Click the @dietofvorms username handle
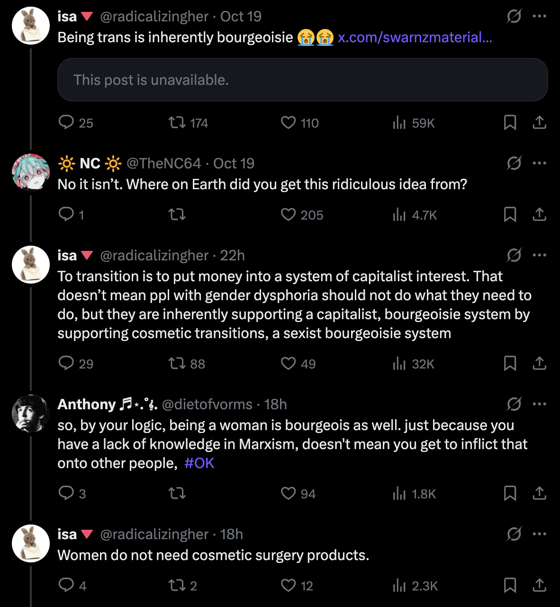 [207, 404]
